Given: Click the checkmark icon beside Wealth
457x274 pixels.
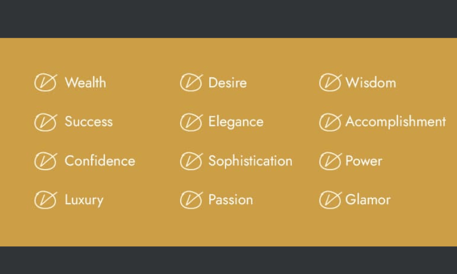Looking at the screenshot, I should point(46,82).
